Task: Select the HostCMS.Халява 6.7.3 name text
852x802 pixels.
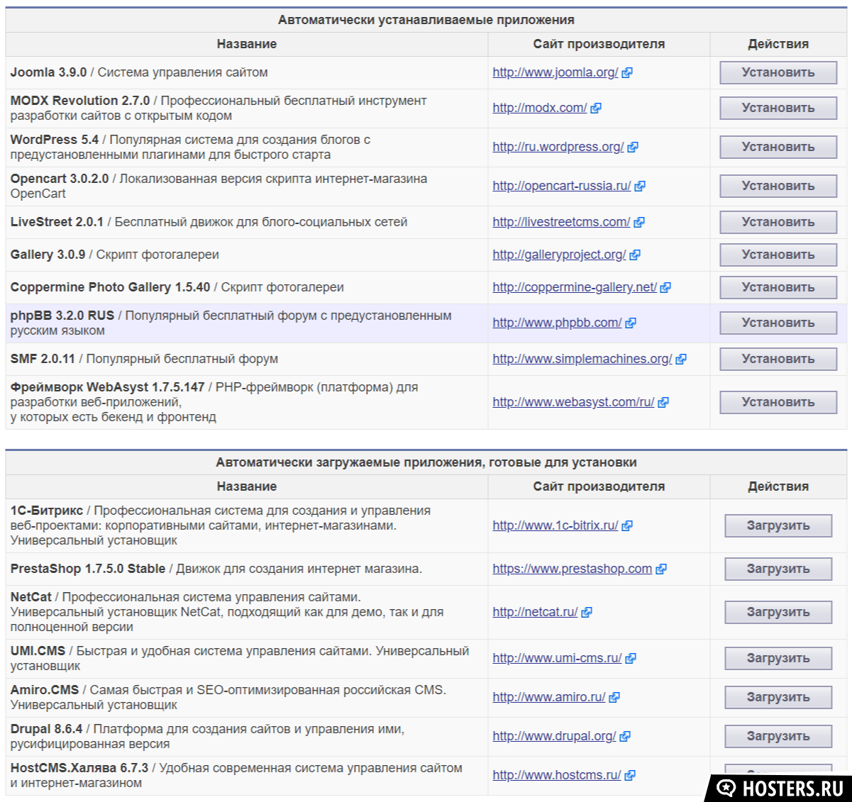Action: 79,768
